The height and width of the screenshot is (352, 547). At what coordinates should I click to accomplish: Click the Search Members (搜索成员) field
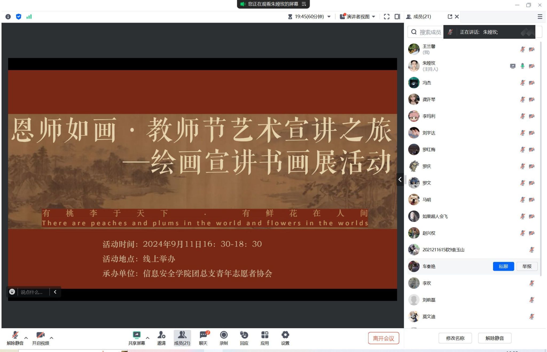pos(427,32)
